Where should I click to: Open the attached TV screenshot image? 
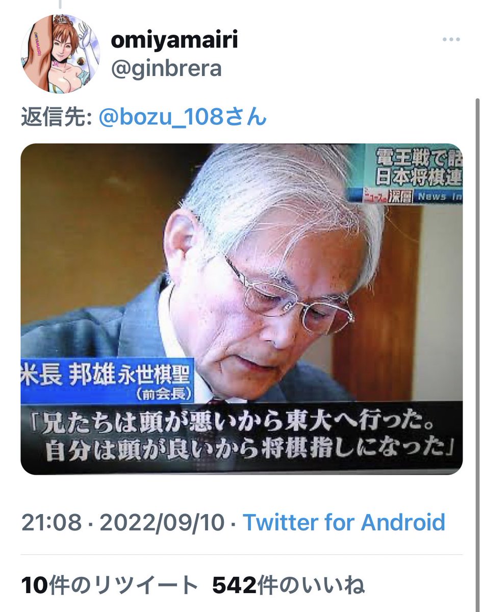tap(242, 309)
